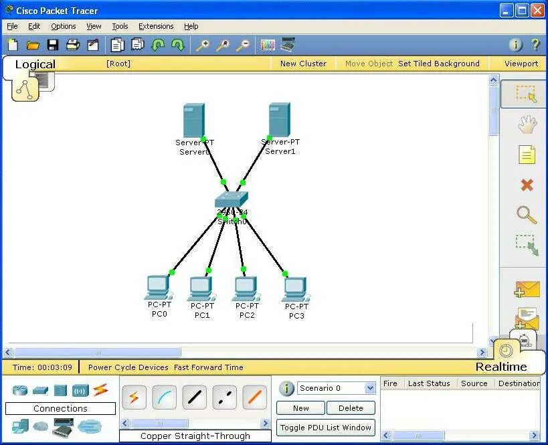Select the Multiuser Connection icon
This screenshot has width=548, height=445.
point(90,426)
